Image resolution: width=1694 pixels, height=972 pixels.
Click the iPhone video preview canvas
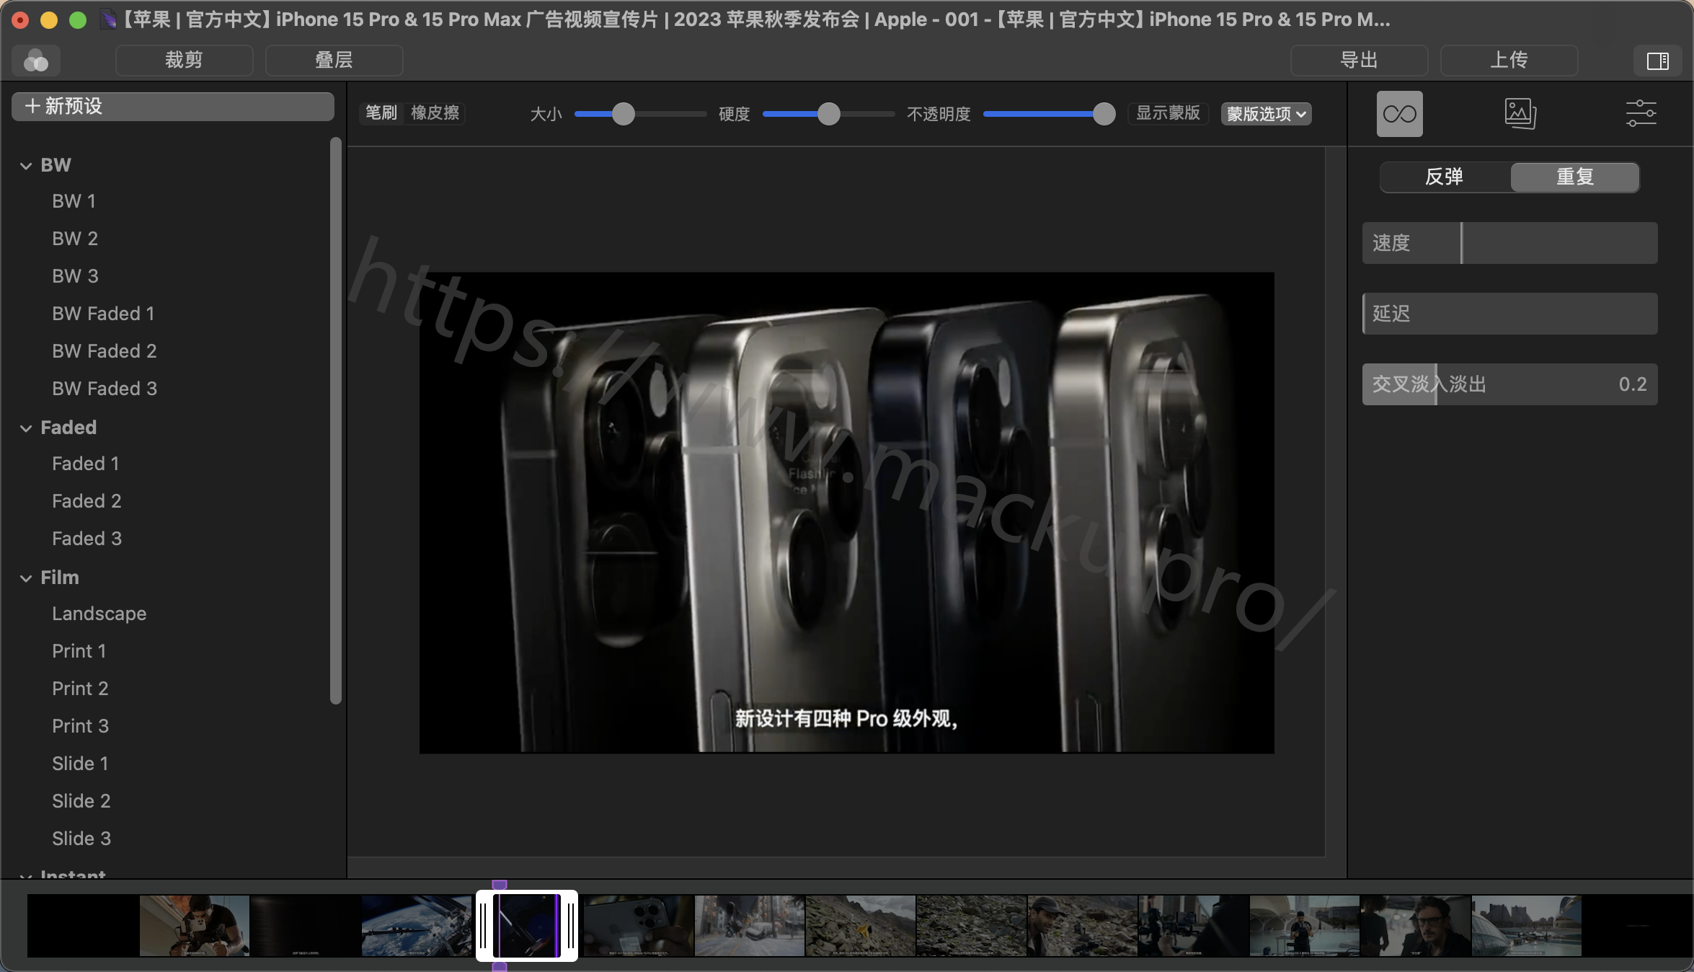point(846,513)
